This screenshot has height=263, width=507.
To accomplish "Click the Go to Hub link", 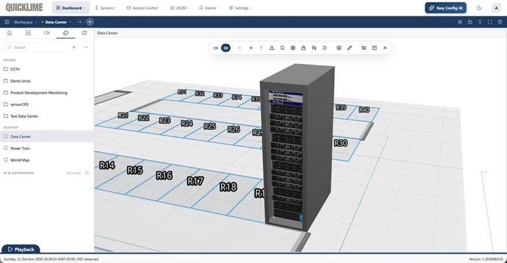I will (x=75, y=173).
